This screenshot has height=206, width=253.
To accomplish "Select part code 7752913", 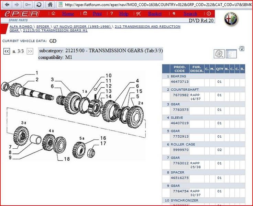I will (181, 136).
